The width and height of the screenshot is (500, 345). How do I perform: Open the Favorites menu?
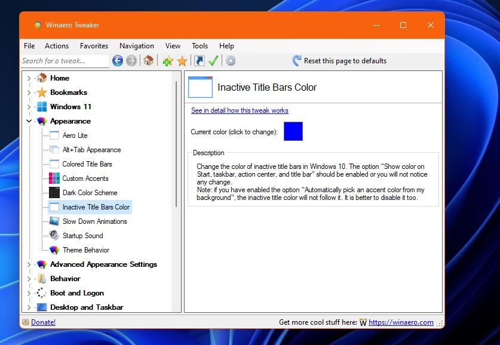[94, 46]
